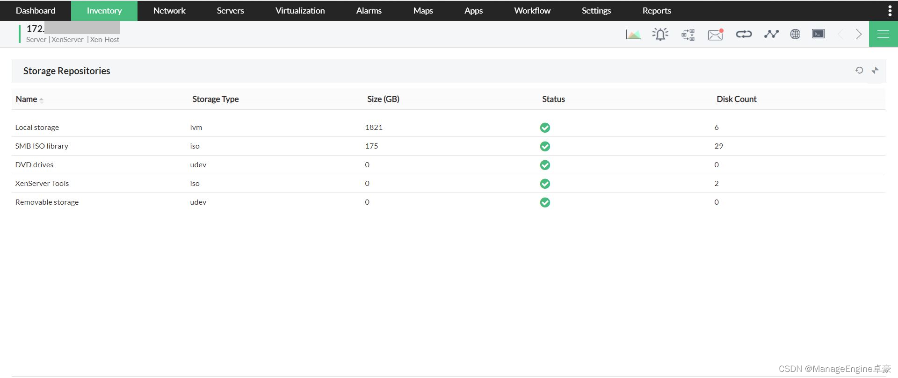Viewport: 898px width, 378px height.
Task: Click SMB ISO library status icon
Action: tap(545, 146)
